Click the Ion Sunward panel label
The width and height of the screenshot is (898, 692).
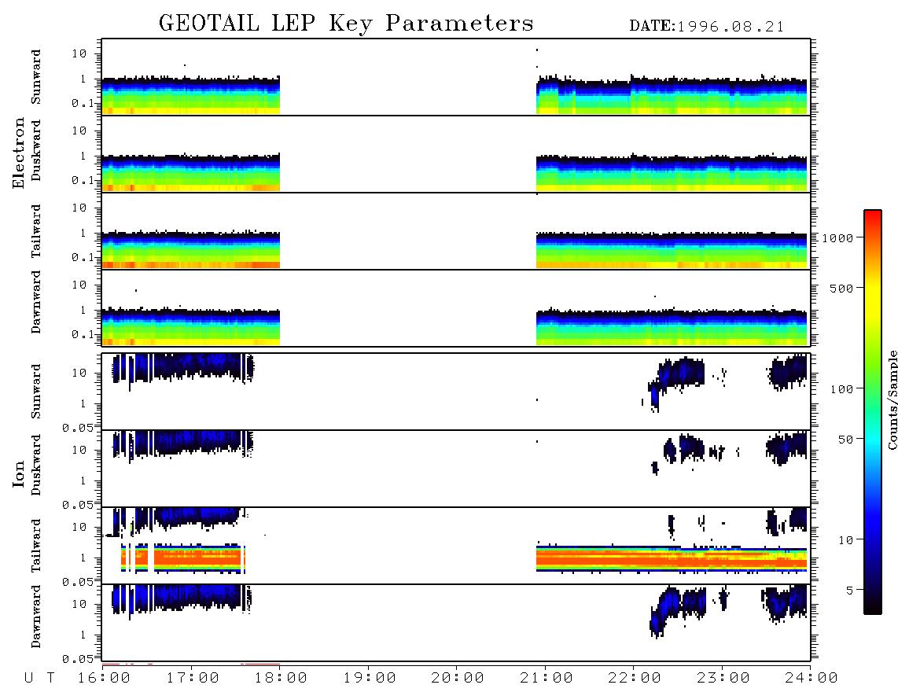[36, 391]
